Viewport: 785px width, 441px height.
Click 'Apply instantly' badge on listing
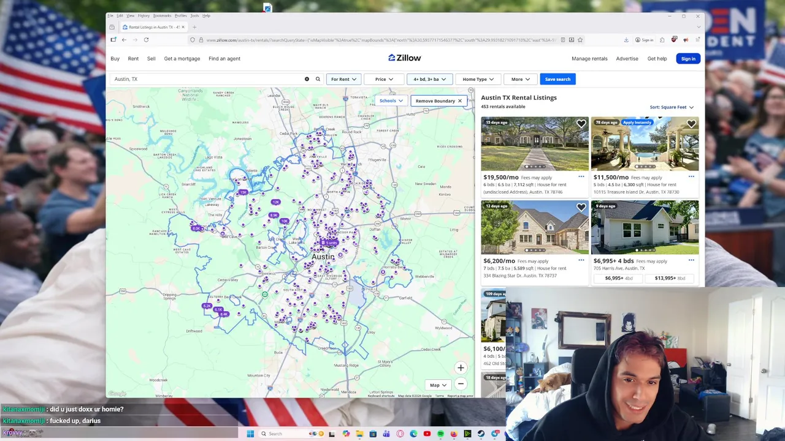coord(637,123)
